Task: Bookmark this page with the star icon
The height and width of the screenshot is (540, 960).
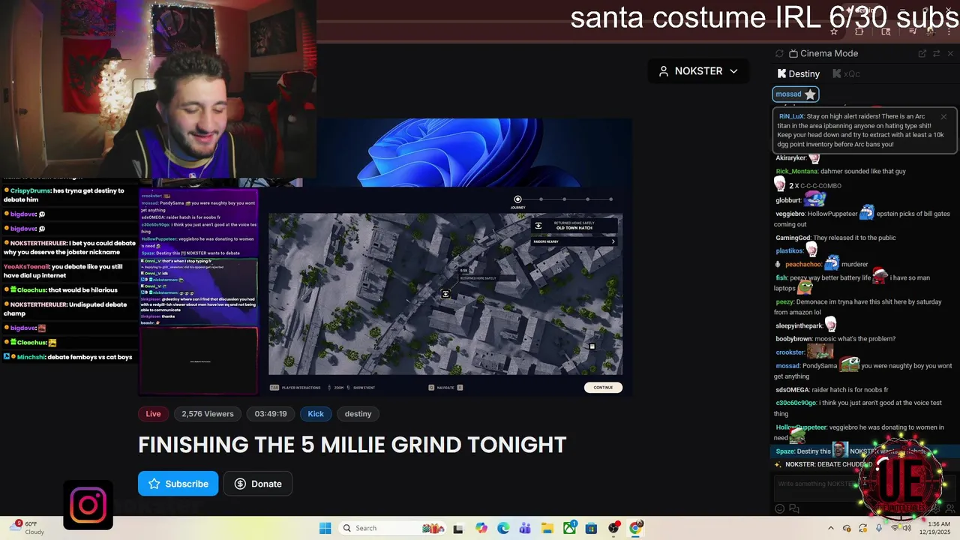Action: (x=834, y=31)
